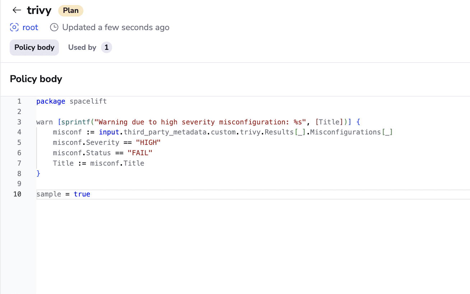Click the Policy body section heading

[x=36, y=79]
